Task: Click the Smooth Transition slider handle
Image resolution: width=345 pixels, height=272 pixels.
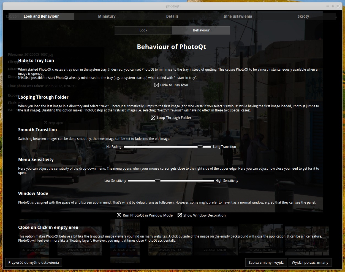Action: pyautogui.click(x=200, y=147)
